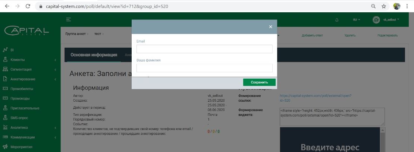Open the Chrome three-dot menu
Viewport: 414px width, 152px height.
pyautogui.click(x=407, y=6)
